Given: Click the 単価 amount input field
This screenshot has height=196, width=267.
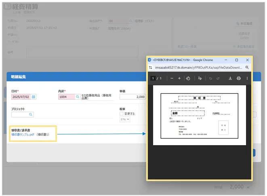Looking at the screenshot, I should click(132, 97).
